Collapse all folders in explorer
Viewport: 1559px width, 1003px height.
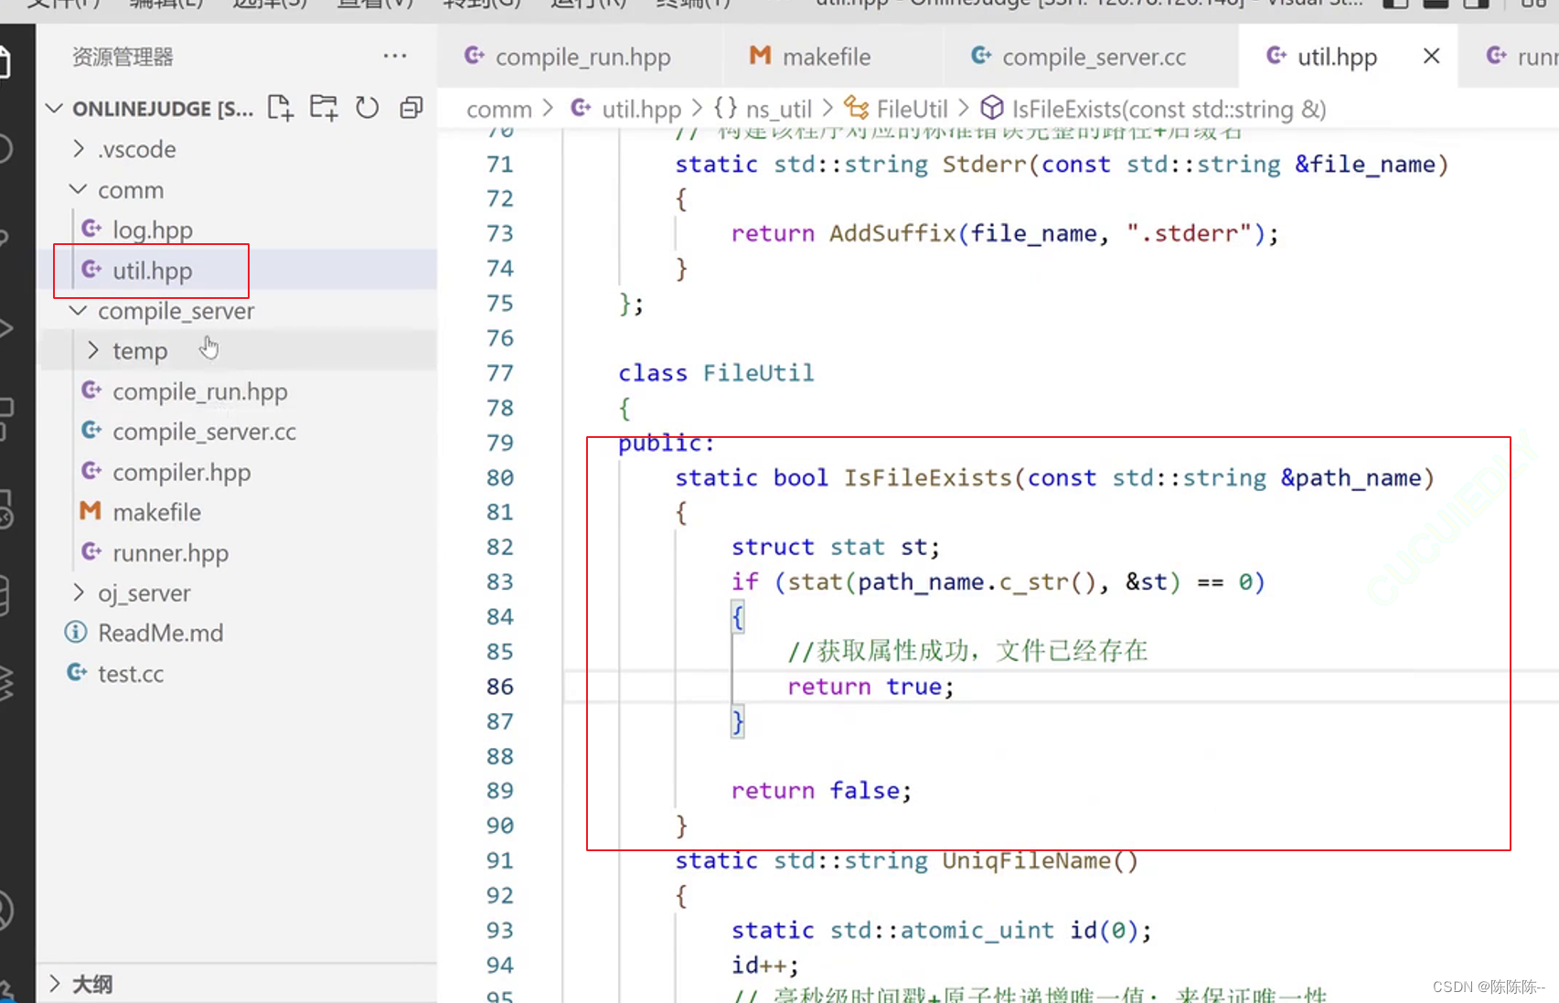pos(411,108)
